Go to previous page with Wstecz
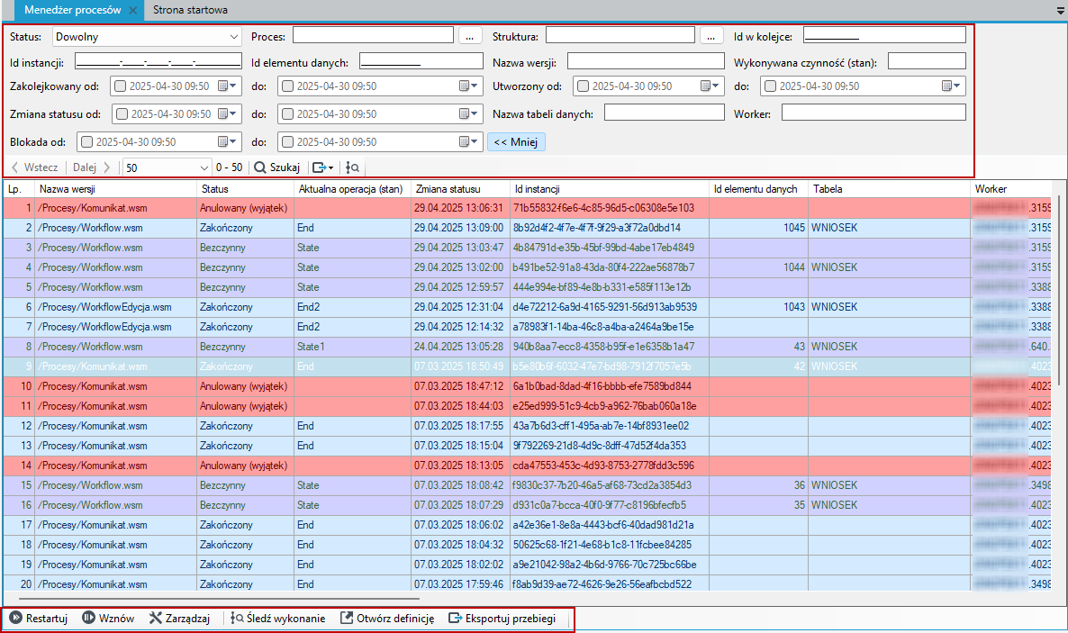Image resolution: width=1068 pixels, height=633 pixels. pyautogui.click(x=35, y=167)
